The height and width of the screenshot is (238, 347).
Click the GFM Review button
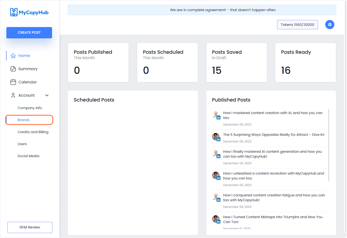click(30, 227)
